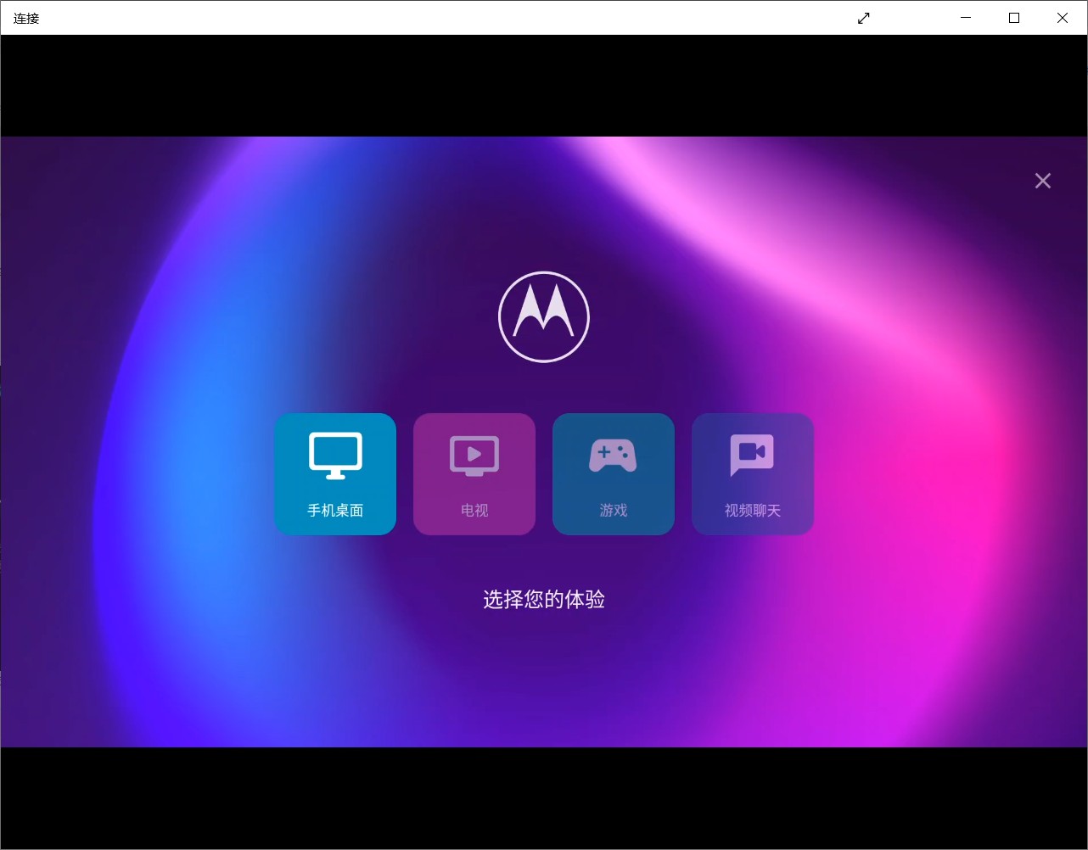The image size is (1088, 850).
Task: Select the 手机桌面 mobile desktop tile
Action: tap(335, 474)
